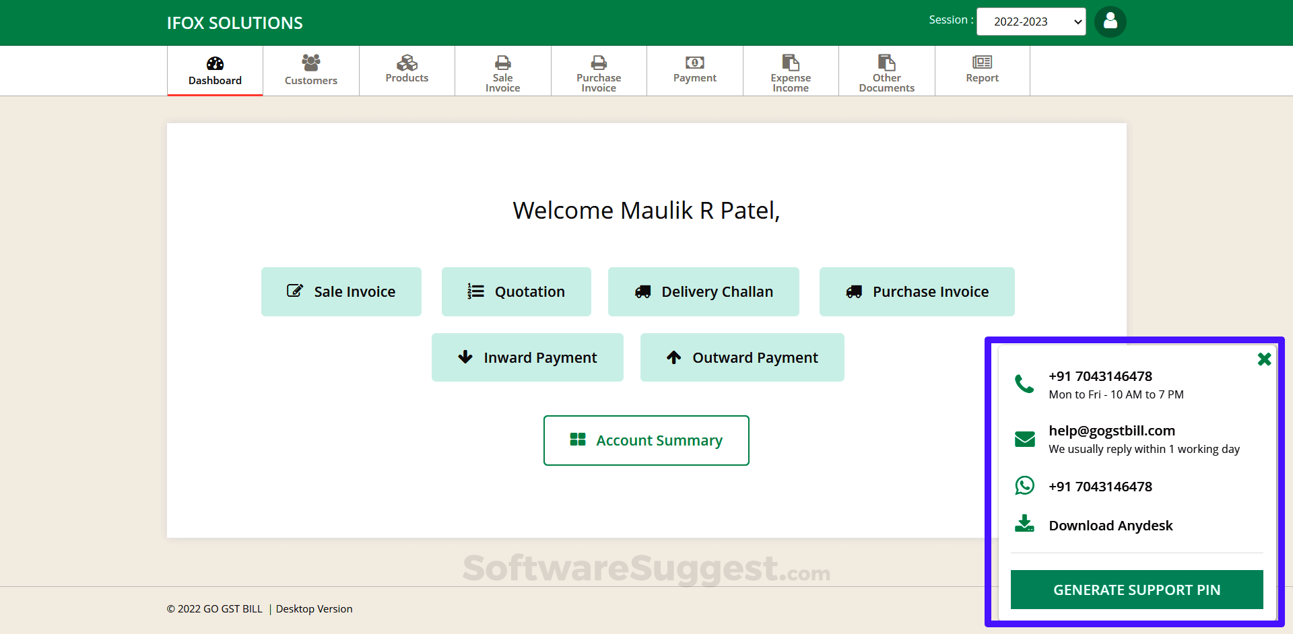Open the Purchase Invoice toolbar tab

(x=599, y=71)
